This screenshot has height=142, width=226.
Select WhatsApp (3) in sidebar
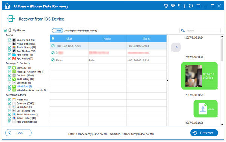[x=24, y=86]
